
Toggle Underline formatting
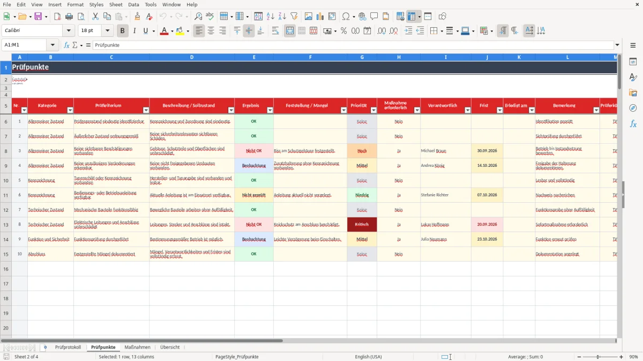click(x=145, y=31)
